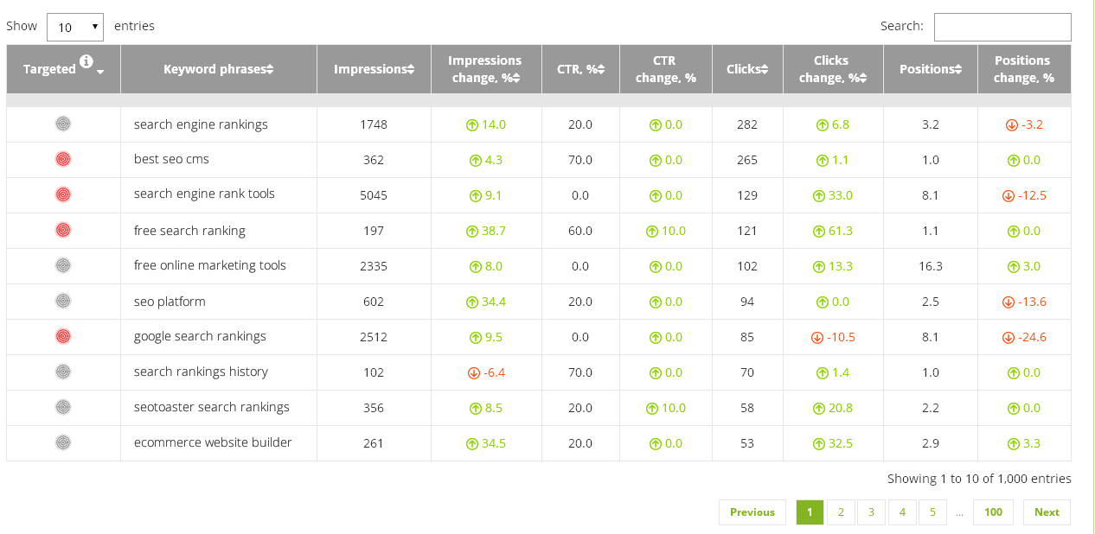Toggle target icon for free search ranking
Viewport: 1095px width, 534px height.
point(63,231)
